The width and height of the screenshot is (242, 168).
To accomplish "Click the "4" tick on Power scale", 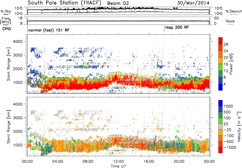I will point(224,84).
